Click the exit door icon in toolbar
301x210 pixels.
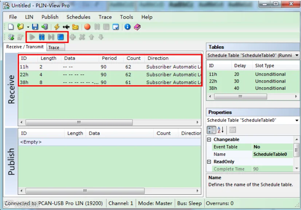pos(44,27)
